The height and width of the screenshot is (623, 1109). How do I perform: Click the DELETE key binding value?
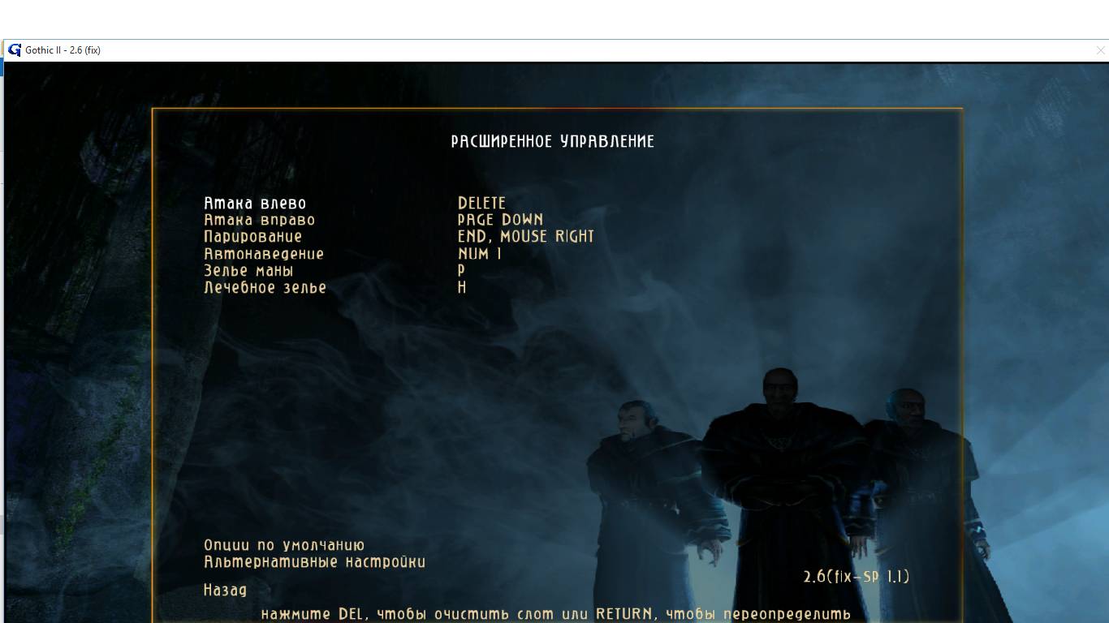(x=481, y=203)
